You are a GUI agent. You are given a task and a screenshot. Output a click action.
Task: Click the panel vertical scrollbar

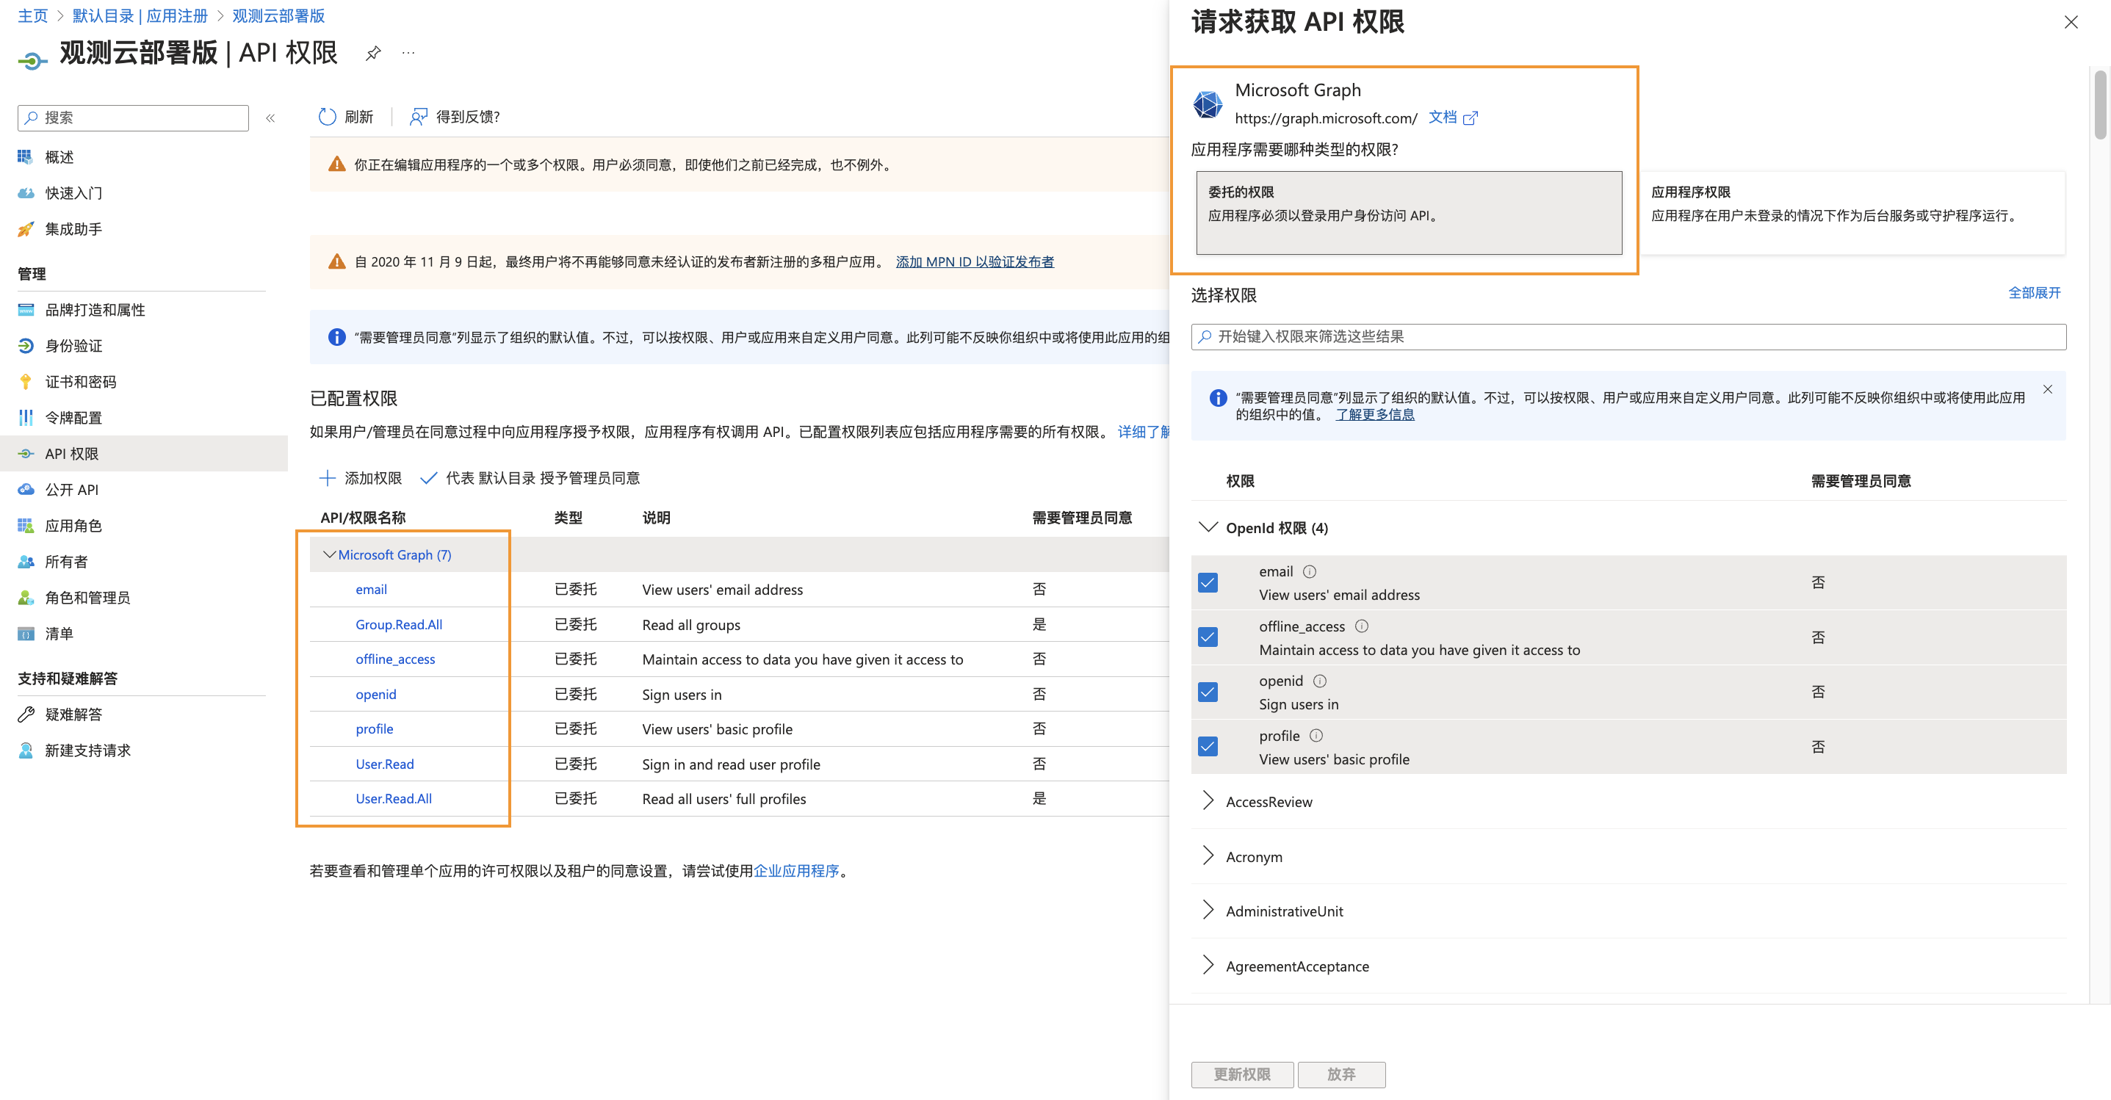pos(2100,106)
